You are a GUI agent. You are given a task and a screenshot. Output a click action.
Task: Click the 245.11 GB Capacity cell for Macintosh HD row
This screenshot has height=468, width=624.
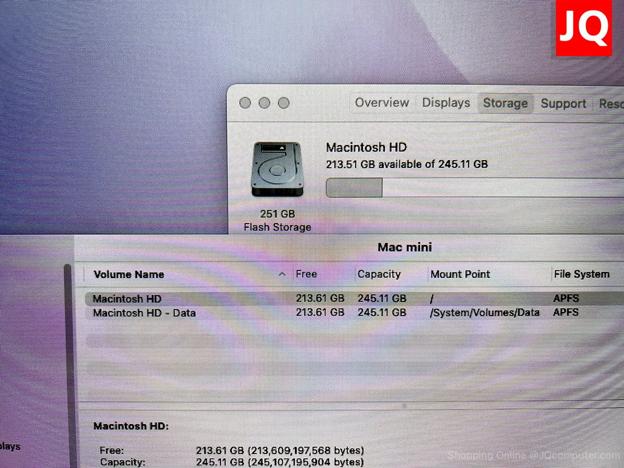[382, 298]
